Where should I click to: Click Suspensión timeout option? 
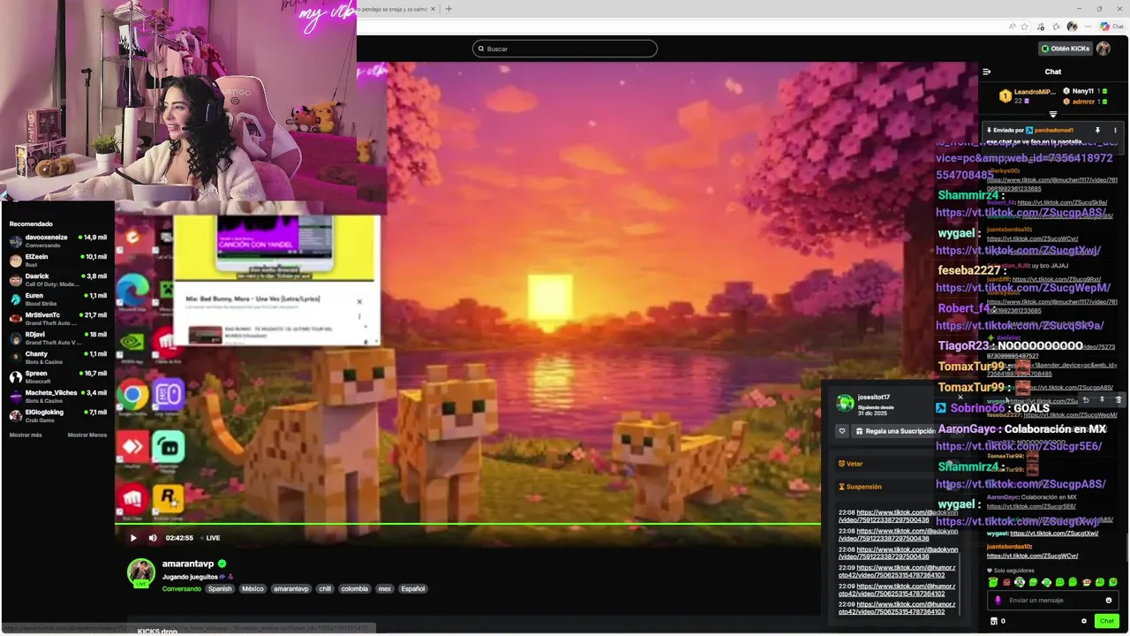point(859,487)
